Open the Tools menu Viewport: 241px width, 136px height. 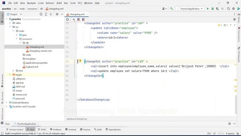(73, 3)
